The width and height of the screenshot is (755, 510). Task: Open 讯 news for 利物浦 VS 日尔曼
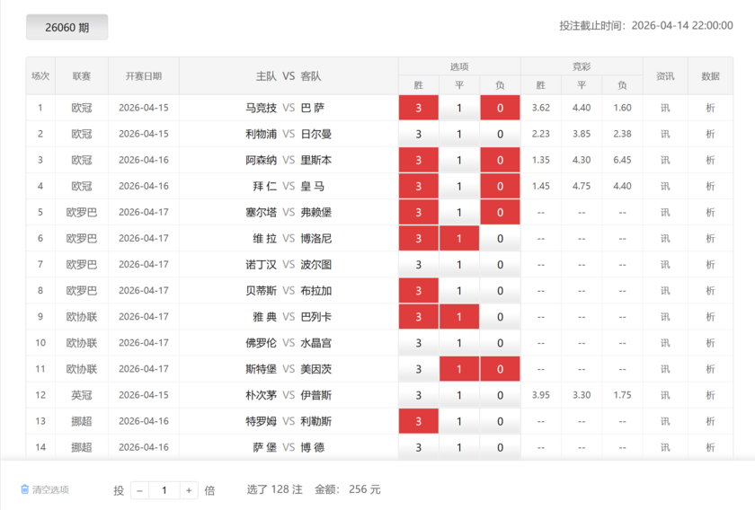click(665, 134)
